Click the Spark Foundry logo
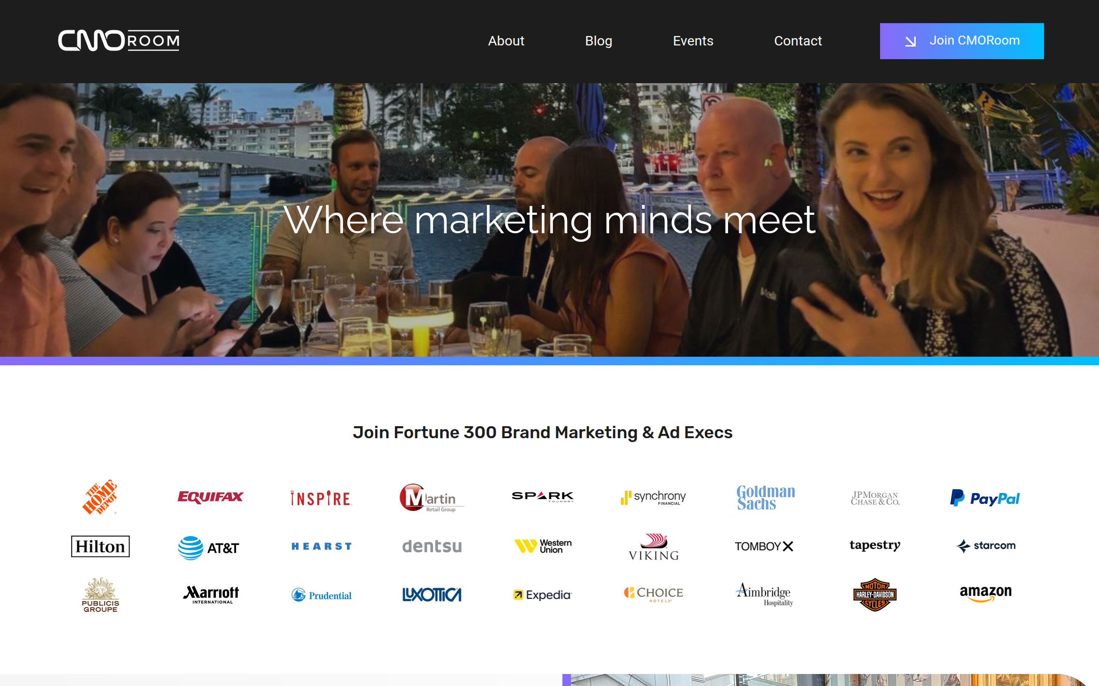The width and height of the screenshot is (1099, 686). coord(542,496)
